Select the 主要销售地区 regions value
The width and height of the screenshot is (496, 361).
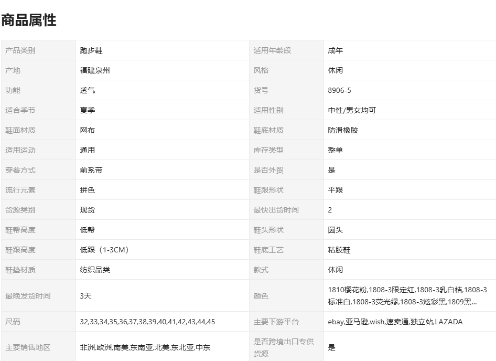pyautogui.click(x=145, y=347)
